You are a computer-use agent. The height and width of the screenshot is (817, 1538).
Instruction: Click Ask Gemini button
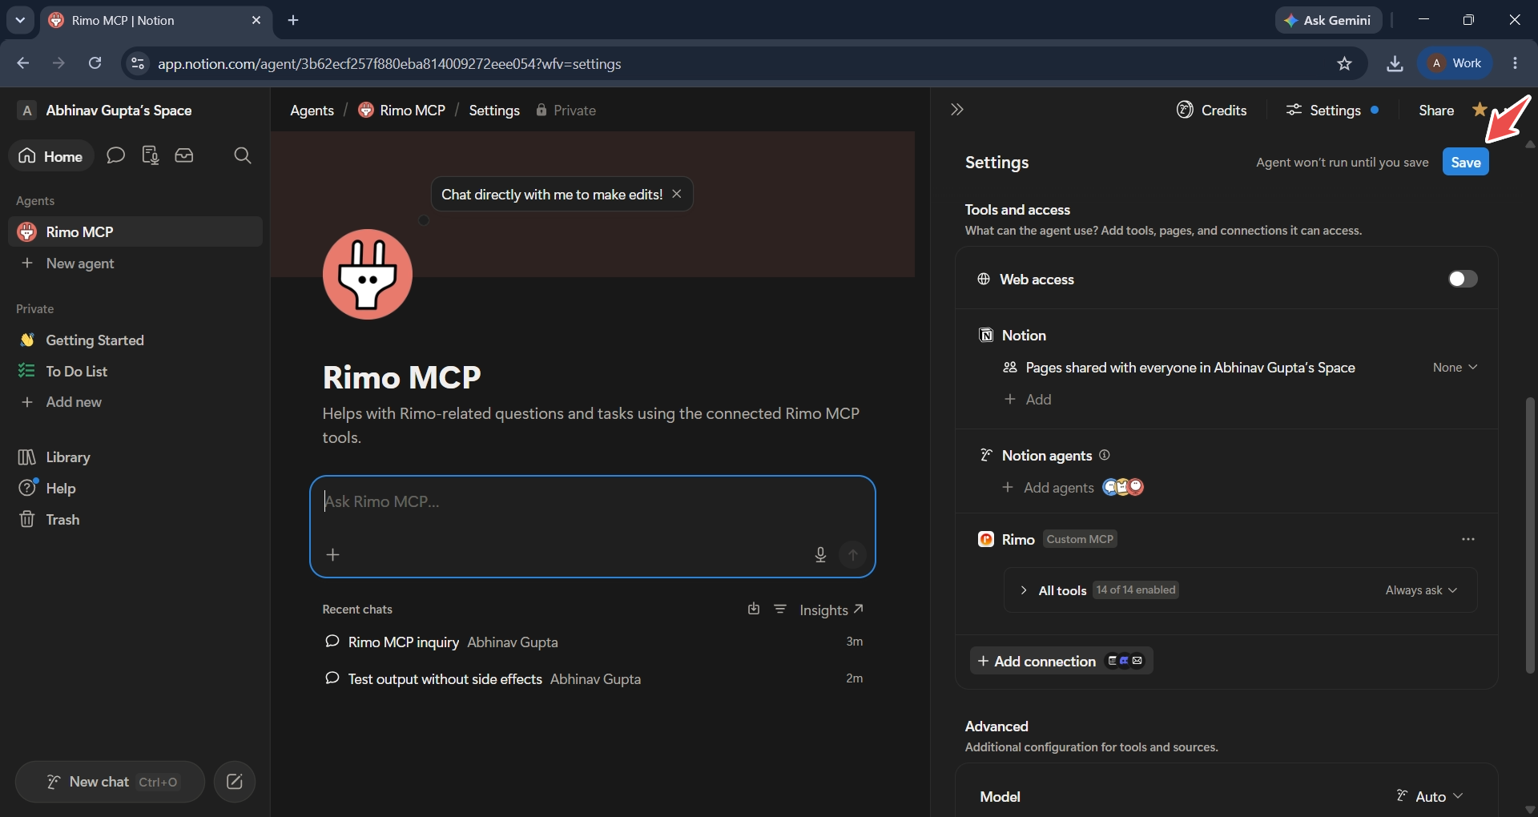[x=1328, y=20]
